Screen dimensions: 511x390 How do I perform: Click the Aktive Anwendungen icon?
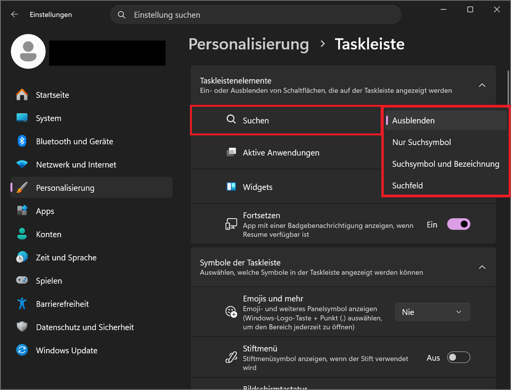[x=231, y=152]
